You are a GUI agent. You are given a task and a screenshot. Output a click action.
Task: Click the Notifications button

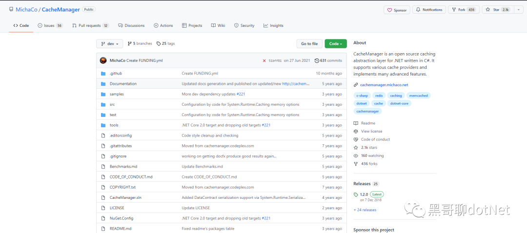pos(429,10)
